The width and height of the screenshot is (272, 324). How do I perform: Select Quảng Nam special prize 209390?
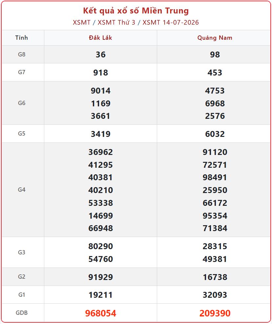pyautogui.click(x=215, y=313)
